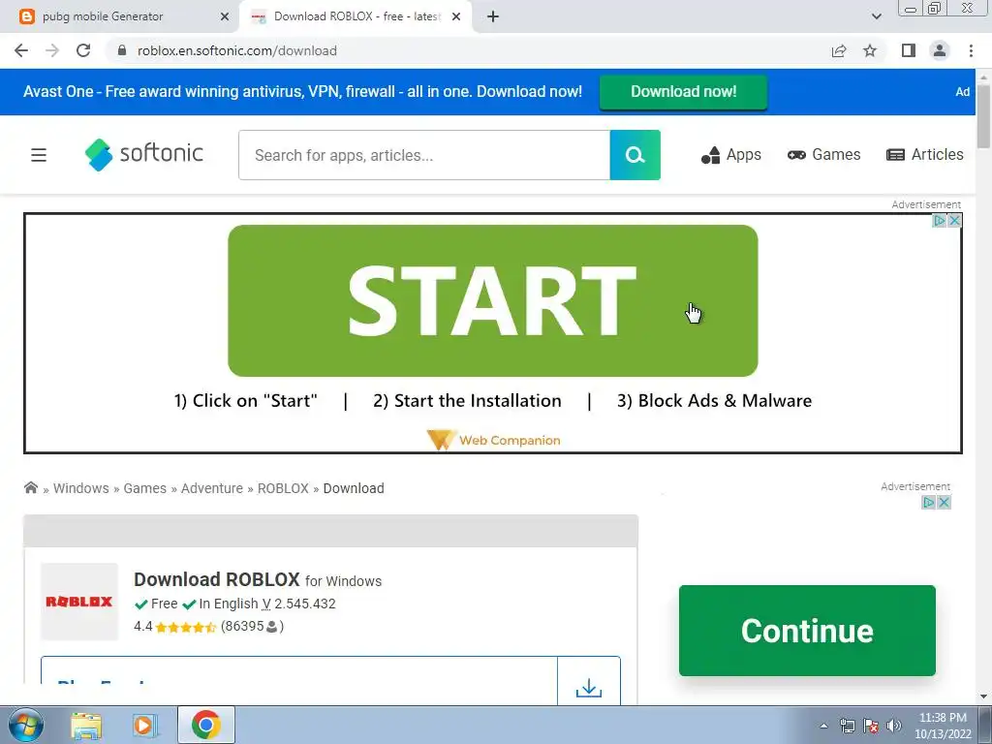This screenshot has width=992, height=744.
Task: Go back to the previous page
Action: point(21,50)
